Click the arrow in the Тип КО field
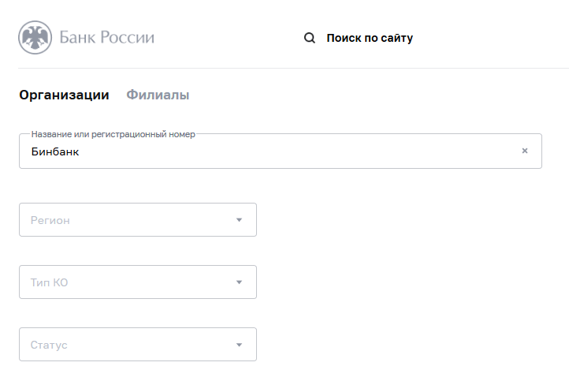The height and width of the screenshot is (381, 569). pyautogui.click(x=239, y=282)
